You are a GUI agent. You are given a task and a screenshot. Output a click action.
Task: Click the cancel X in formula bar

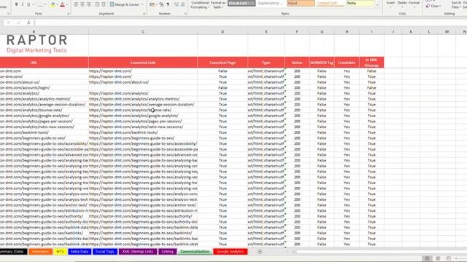click(8, 23)
